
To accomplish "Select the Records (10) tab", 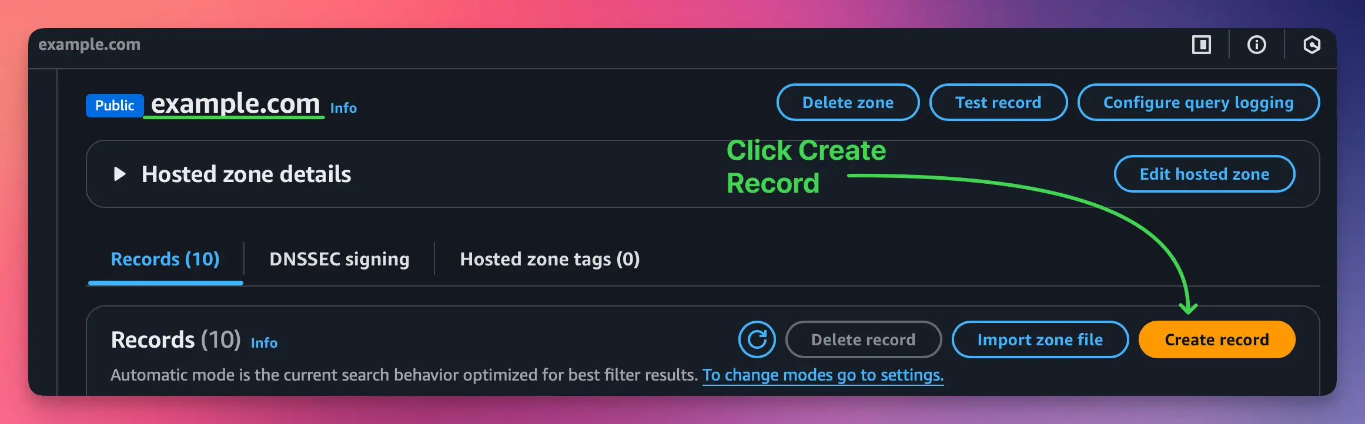I will coord(165,259).
